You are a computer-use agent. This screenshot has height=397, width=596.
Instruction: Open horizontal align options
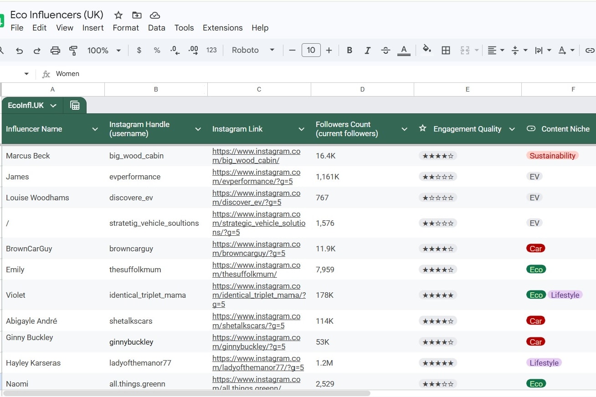tap(496, 51)
